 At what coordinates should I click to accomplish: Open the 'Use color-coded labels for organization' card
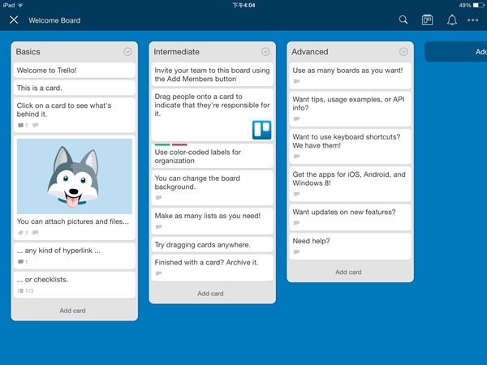(212, 155)
